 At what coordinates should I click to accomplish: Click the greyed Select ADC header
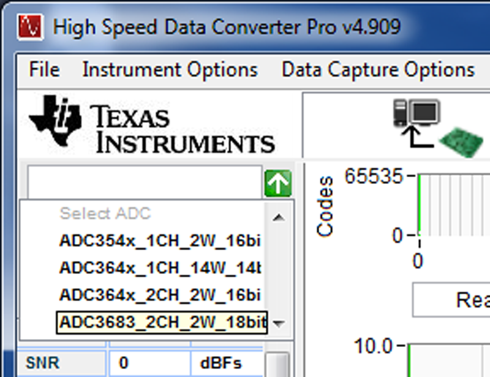(x=105, y=214)
